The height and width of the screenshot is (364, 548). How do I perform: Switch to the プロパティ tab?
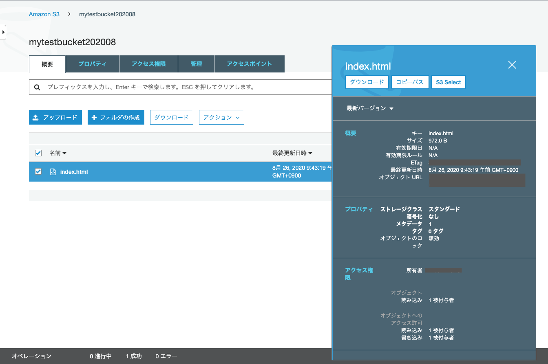tap(92, 64)
